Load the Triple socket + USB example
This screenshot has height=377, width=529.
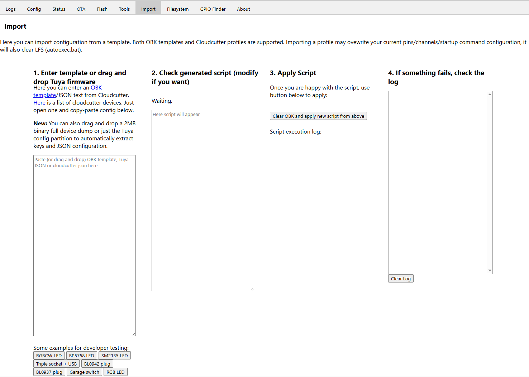click(x=56, y=364)
